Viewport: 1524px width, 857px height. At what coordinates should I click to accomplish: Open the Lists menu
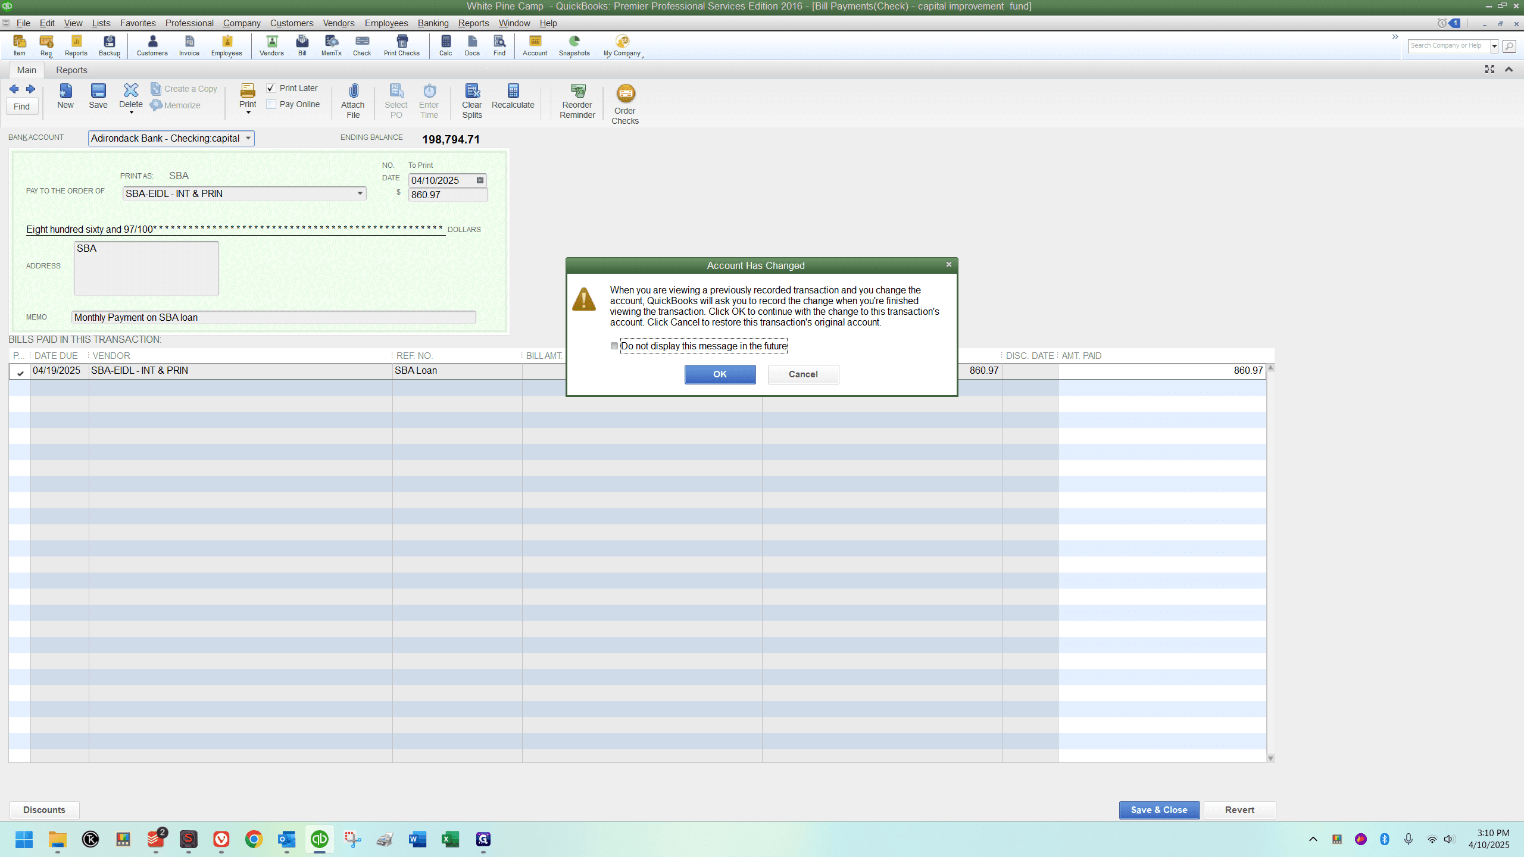pos(101,23)
